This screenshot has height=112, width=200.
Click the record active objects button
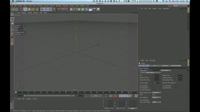coord(113,96)
